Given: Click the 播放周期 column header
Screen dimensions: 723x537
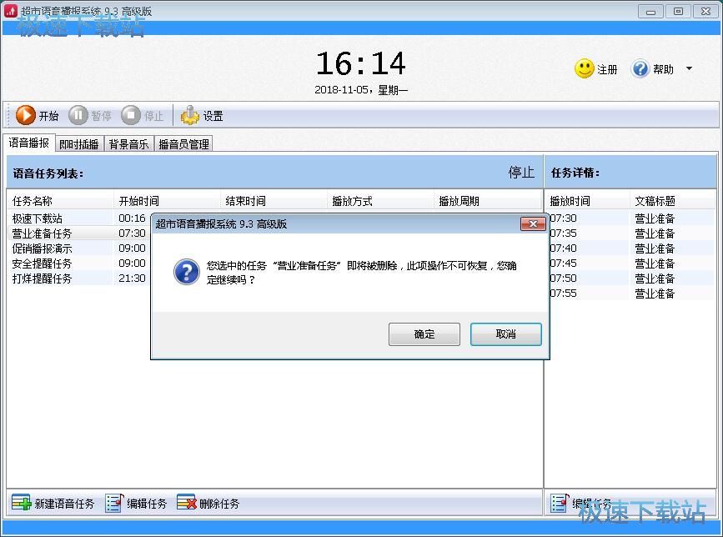Looking at the screenshot, I should coord(487,201).
